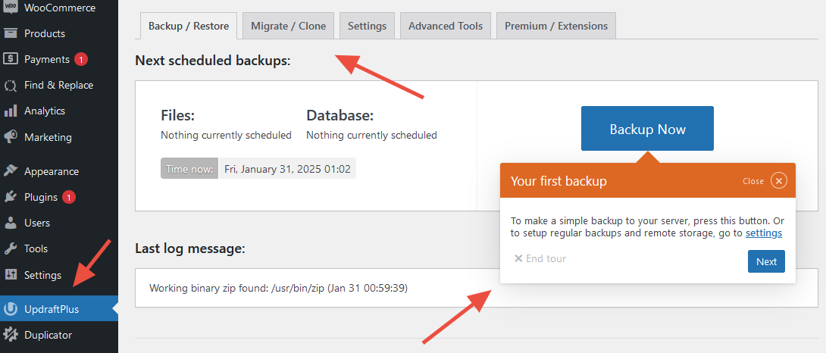Click the Products box icon
The image size is (826, 353).
point(11,33)
